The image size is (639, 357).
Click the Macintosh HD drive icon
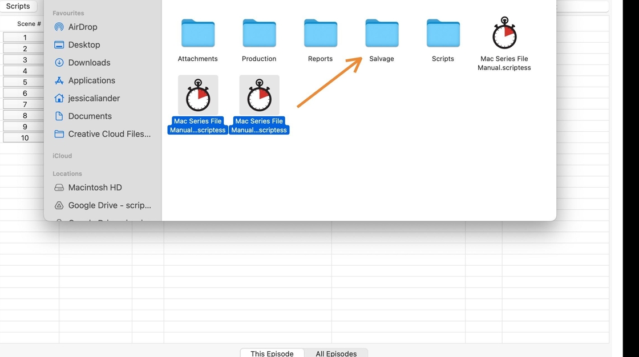[x=59, y=188]
